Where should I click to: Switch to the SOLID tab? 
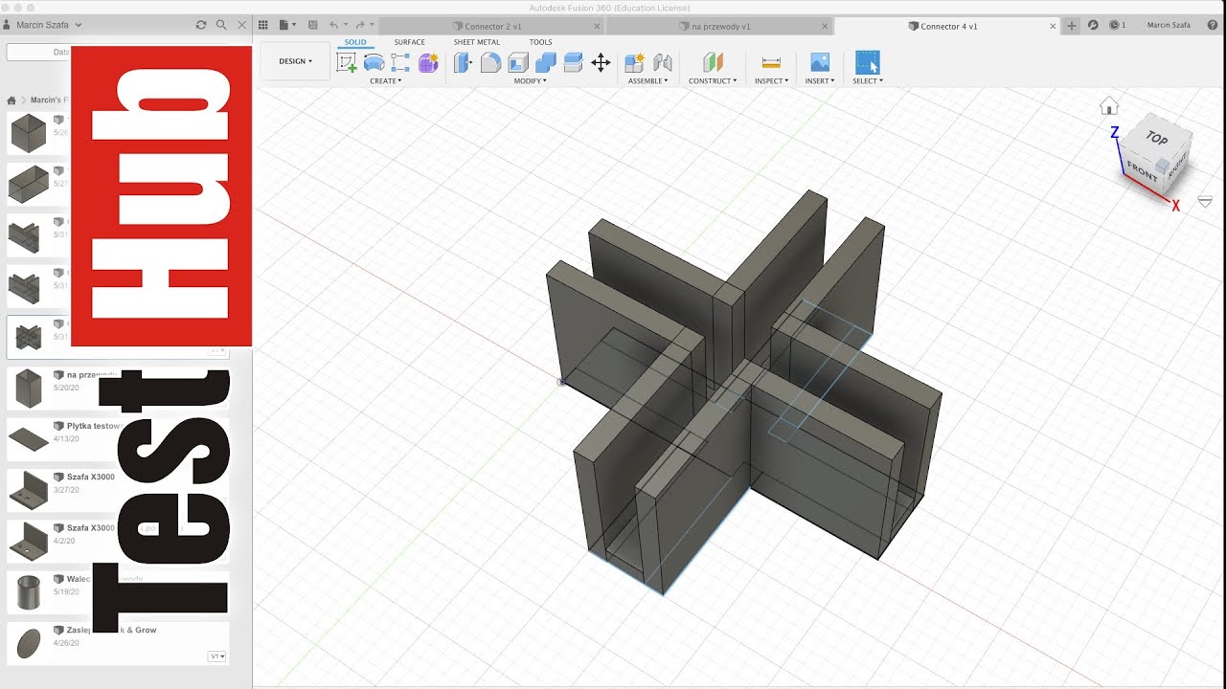(355, 42)
